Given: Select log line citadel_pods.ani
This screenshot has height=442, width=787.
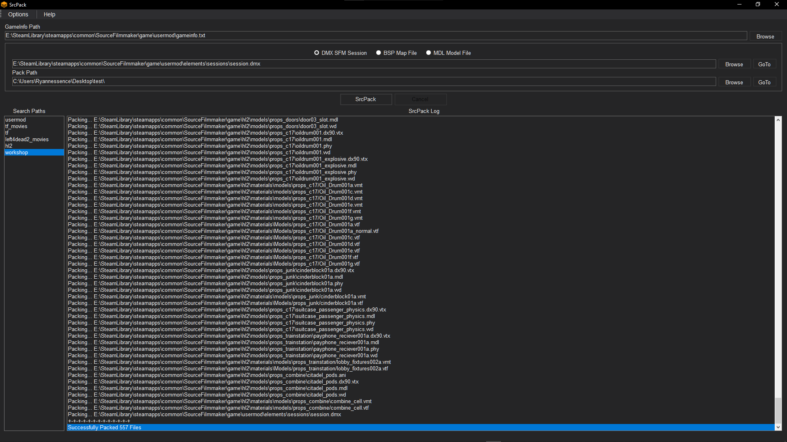Looking at the screenshot, I should [421, 375].
